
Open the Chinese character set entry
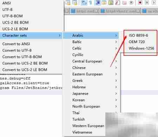coord(91,68)
